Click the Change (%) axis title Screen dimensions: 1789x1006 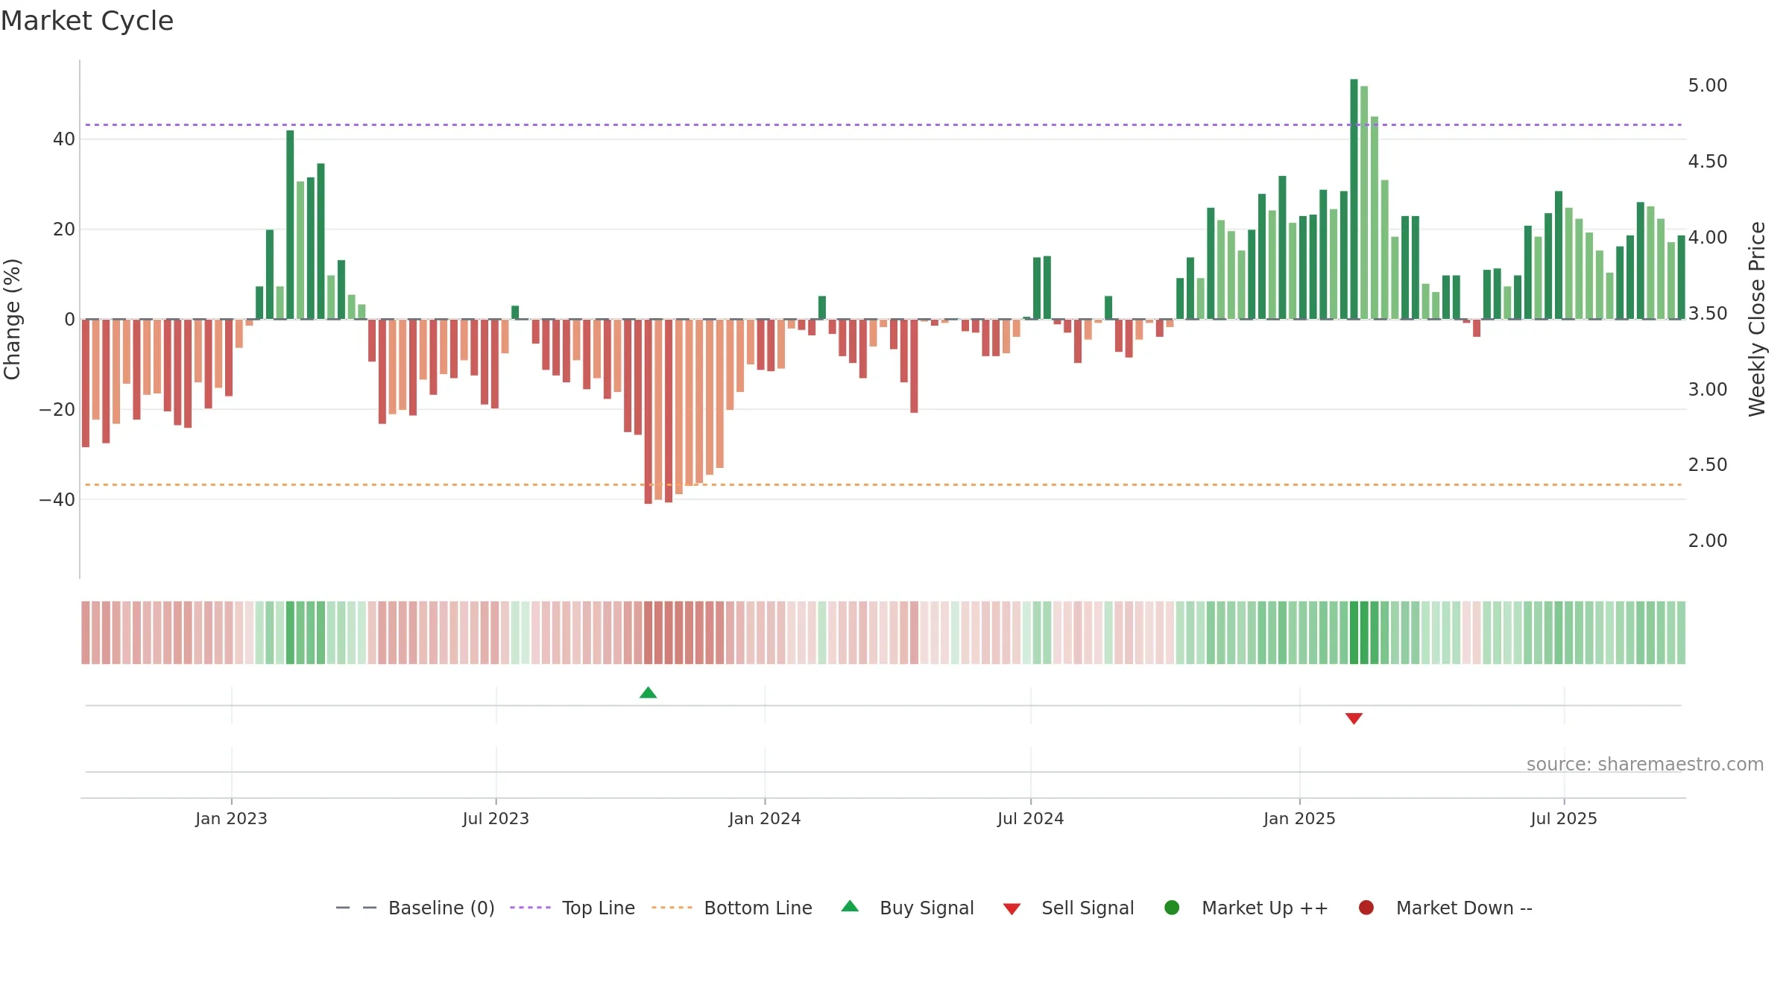point(13,319)
